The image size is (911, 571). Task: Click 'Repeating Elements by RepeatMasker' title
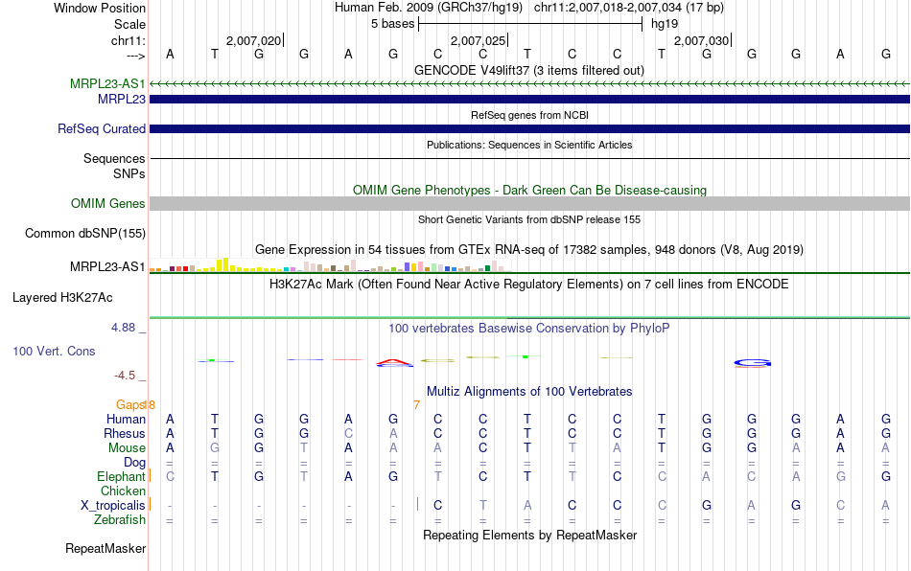(x=529, y=535)
